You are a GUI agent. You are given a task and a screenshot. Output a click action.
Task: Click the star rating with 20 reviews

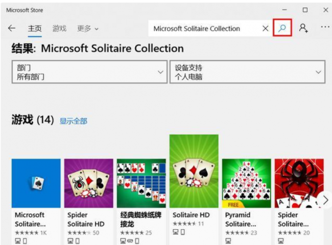294,233
